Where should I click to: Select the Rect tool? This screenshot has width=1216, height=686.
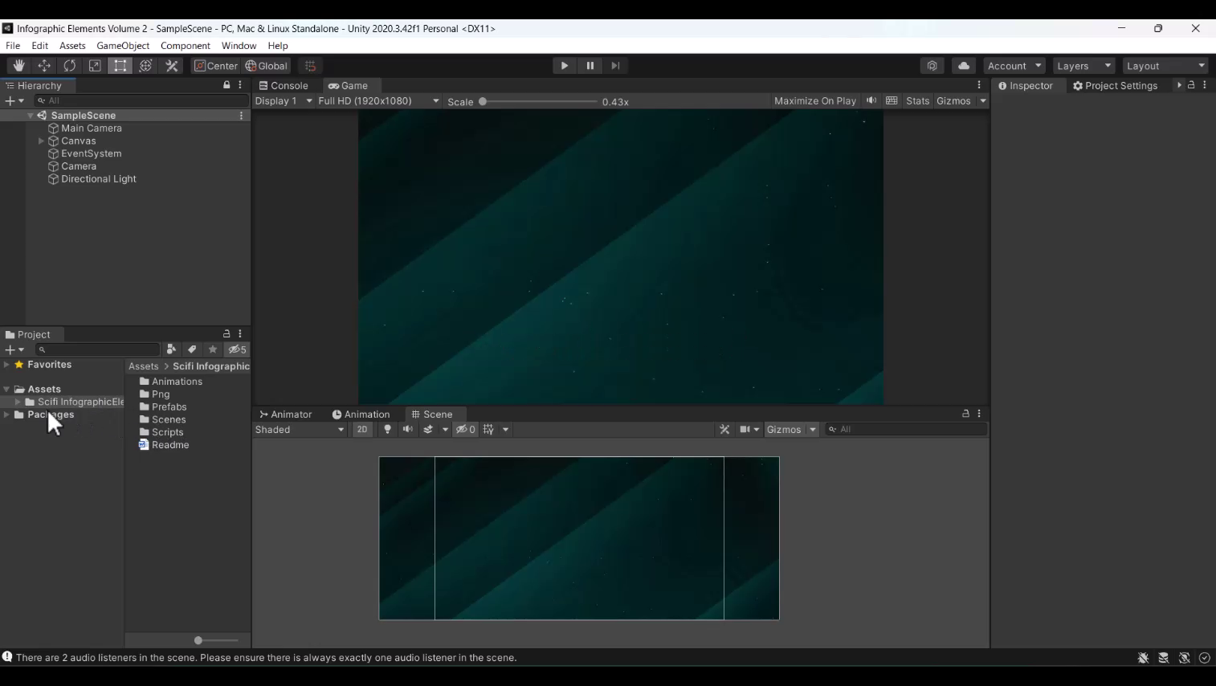point(120,66)
